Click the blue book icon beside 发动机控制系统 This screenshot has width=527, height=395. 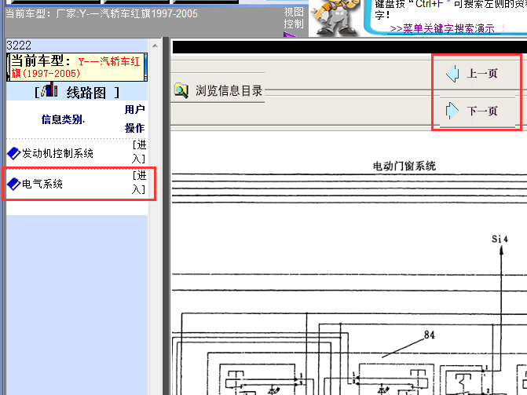[14, 154]
